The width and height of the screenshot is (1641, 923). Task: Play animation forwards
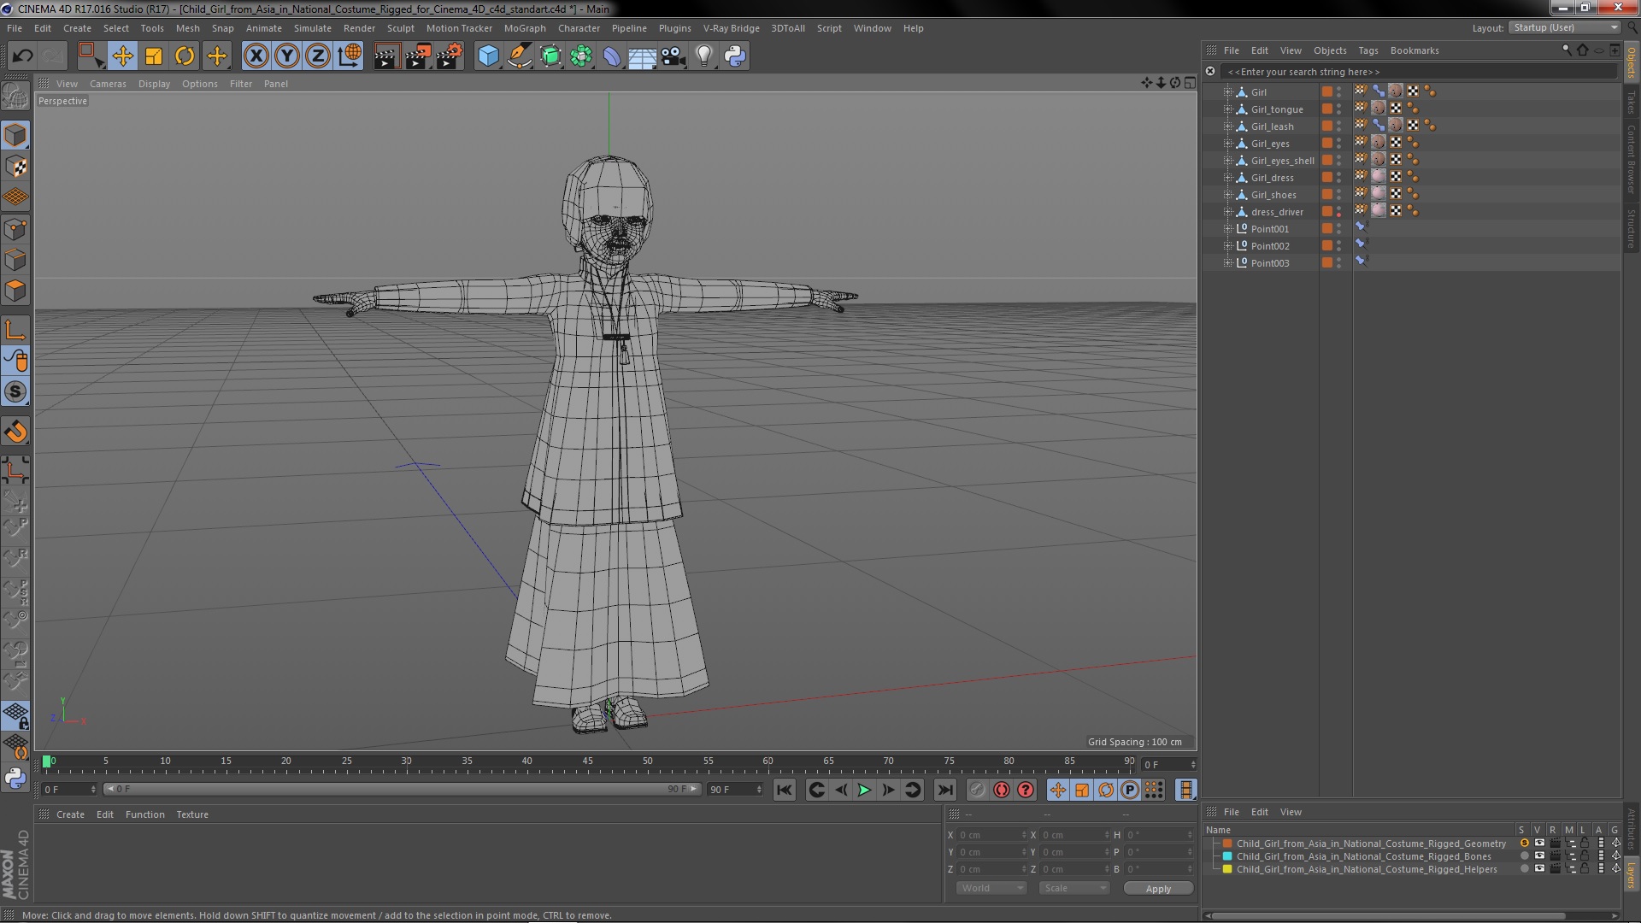point(864,790)
